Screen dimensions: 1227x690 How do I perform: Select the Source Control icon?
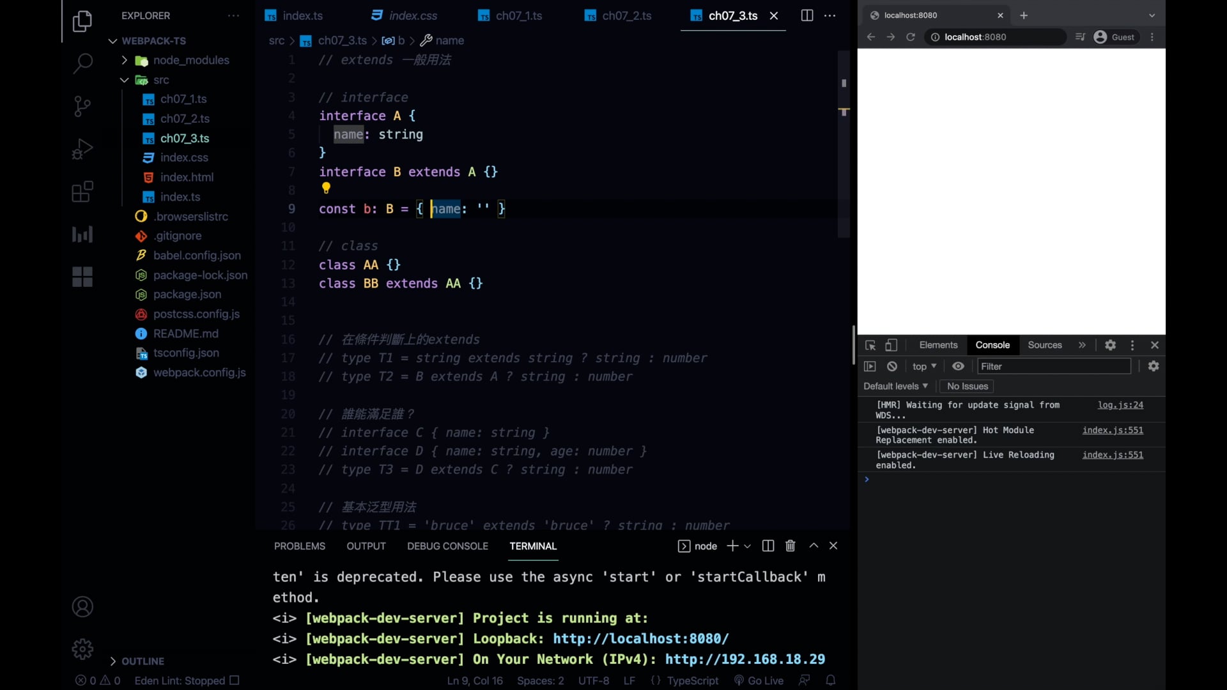click(x=82, y=106)
